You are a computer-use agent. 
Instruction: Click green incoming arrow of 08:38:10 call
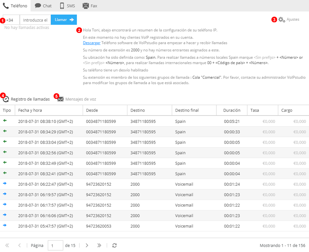click(x=5, y=121)
